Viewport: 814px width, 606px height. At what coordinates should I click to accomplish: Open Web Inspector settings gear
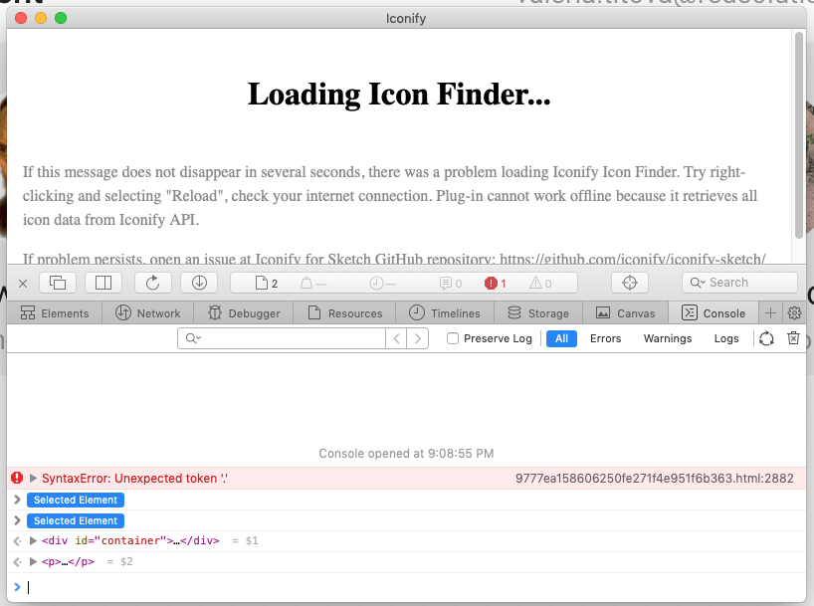pos(793,312)
